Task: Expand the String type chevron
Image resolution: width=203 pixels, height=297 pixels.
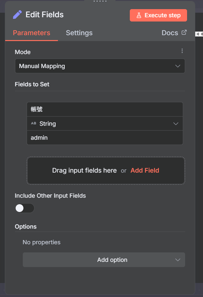Action: click(x=176, y=124)
